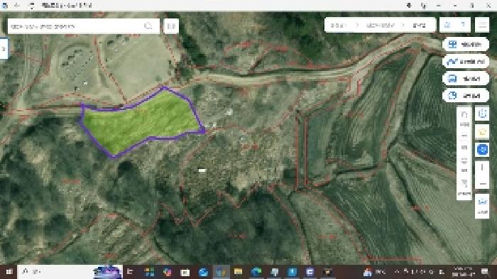Viewport: 497px width, 279px height.
Task: Click the pill button with grid map icon
Action: (x=466, y=45)
